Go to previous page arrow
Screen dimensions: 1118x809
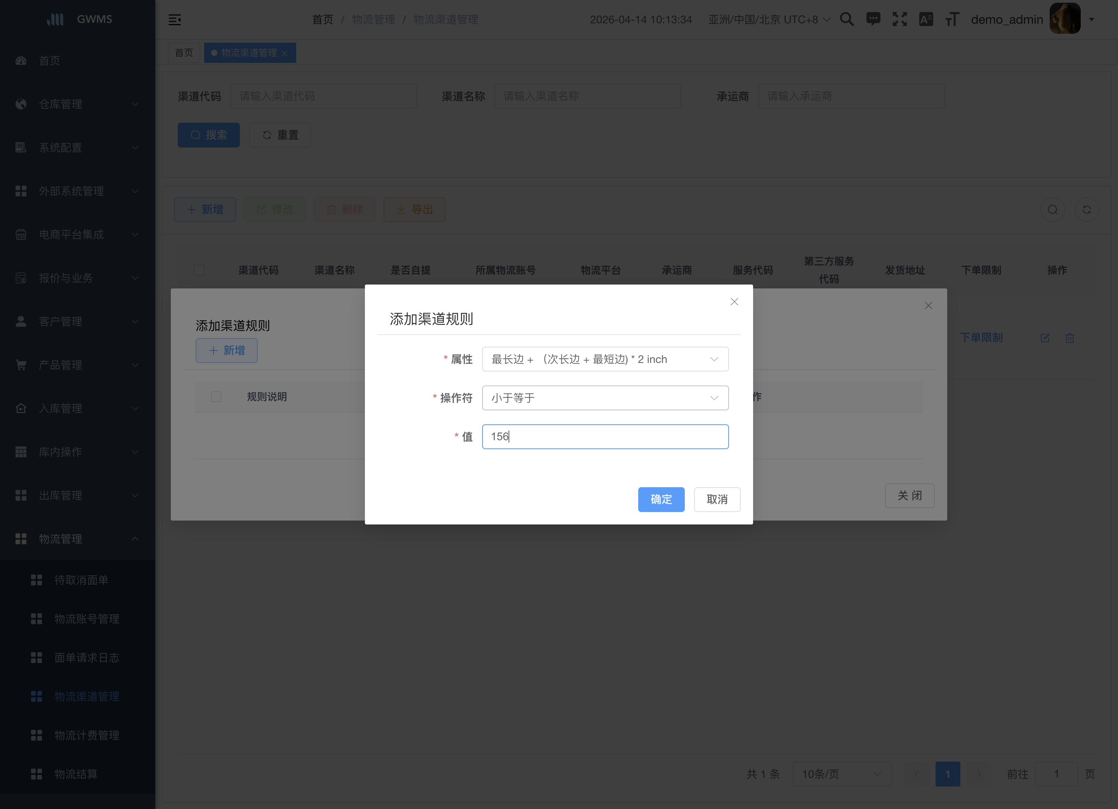pos(917,774)
